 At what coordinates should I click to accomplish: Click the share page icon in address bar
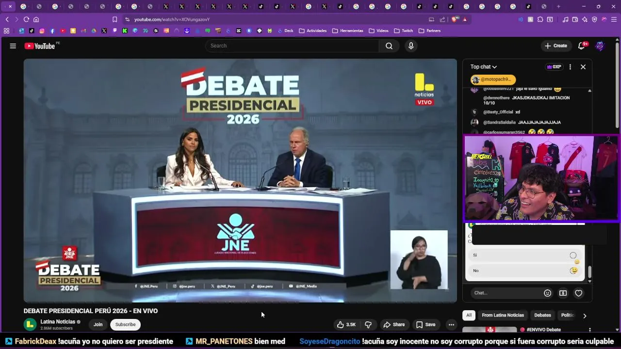[442, 19]
